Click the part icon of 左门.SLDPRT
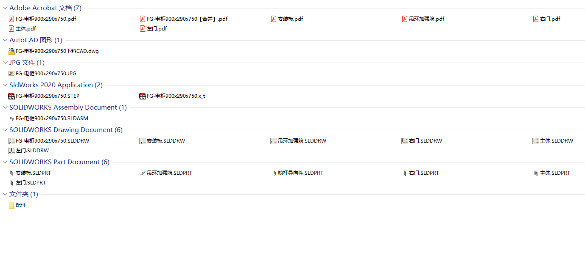Viewport: 585px width, 278px height. (11, 183)
